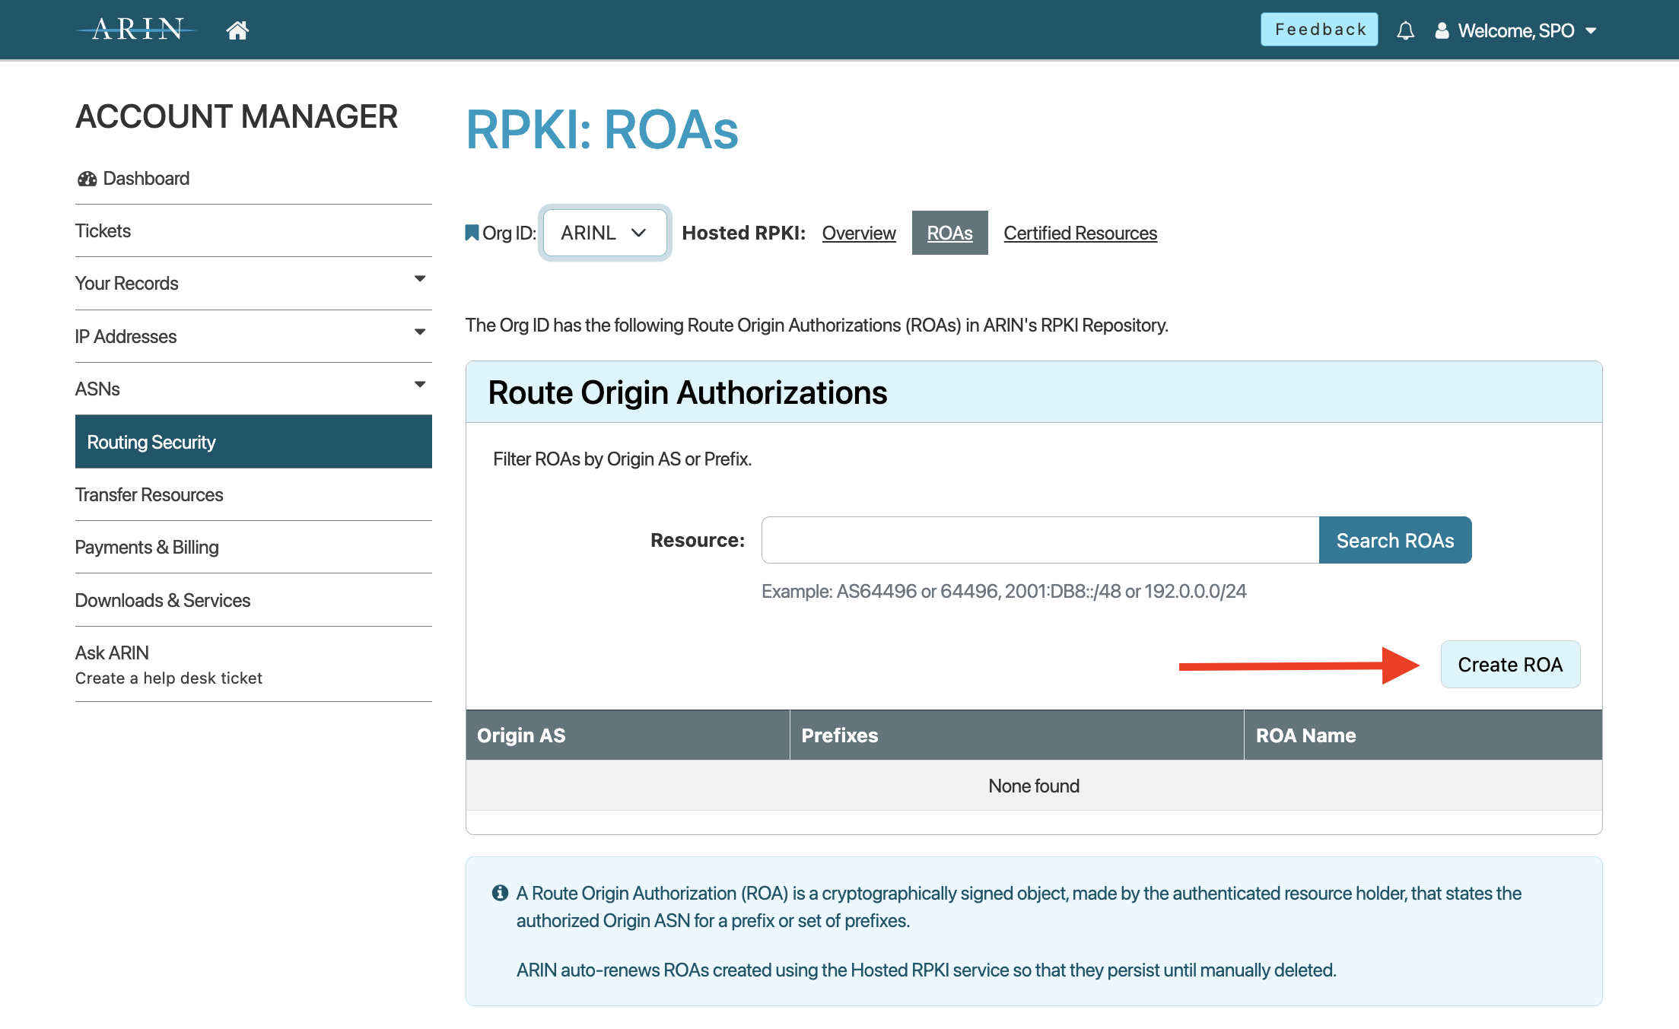The height and width of the screenshot is (1029, 1679).
Task: Click the Dashboard gauge icon
Action: tap(87, 179)
